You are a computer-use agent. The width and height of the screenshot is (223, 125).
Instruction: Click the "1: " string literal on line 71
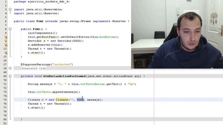click(x=62, y=84)
